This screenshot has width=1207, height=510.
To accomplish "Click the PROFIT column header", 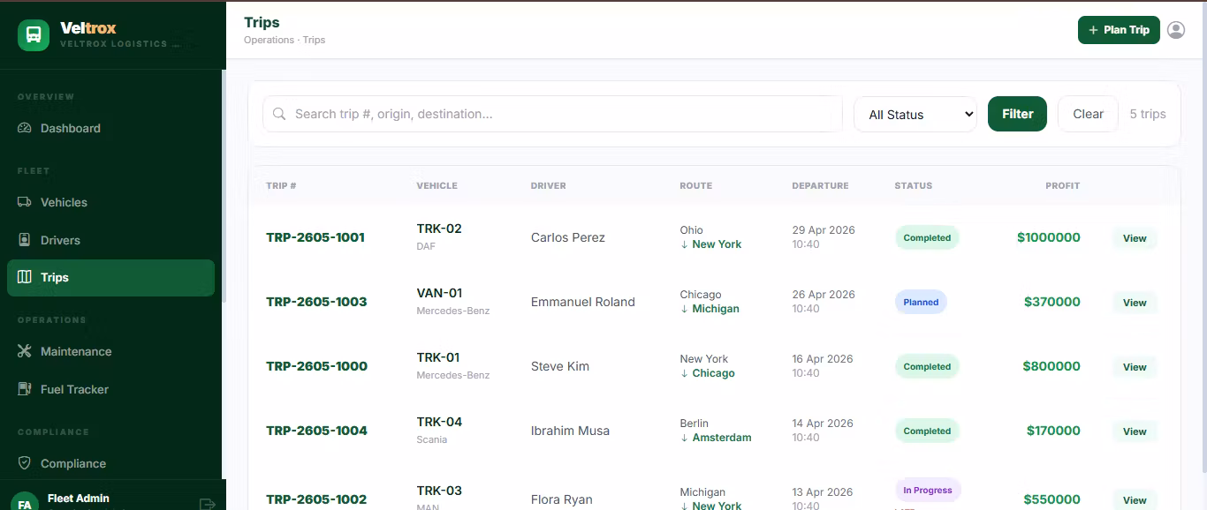I will coord(1063,186).
